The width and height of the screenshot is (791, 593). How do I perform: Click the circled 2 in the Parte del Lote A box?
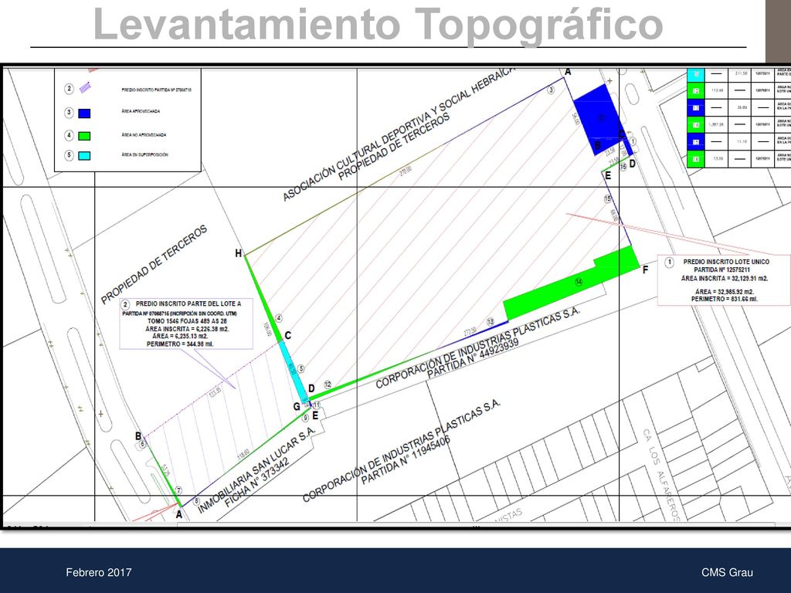(x=126, y=304)
